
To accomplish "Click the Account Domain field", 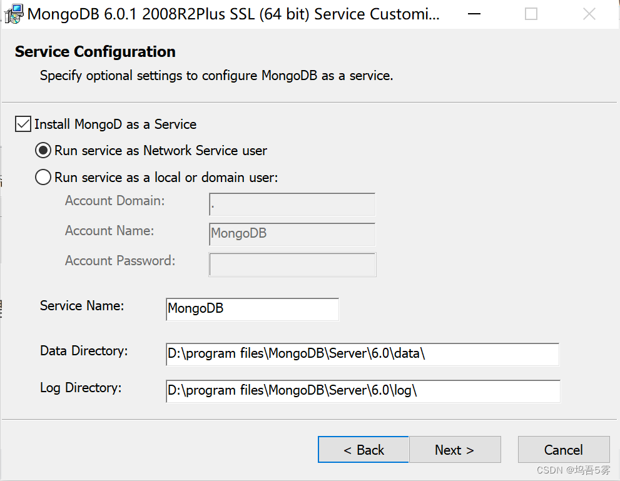I will [x=292, y=205].
